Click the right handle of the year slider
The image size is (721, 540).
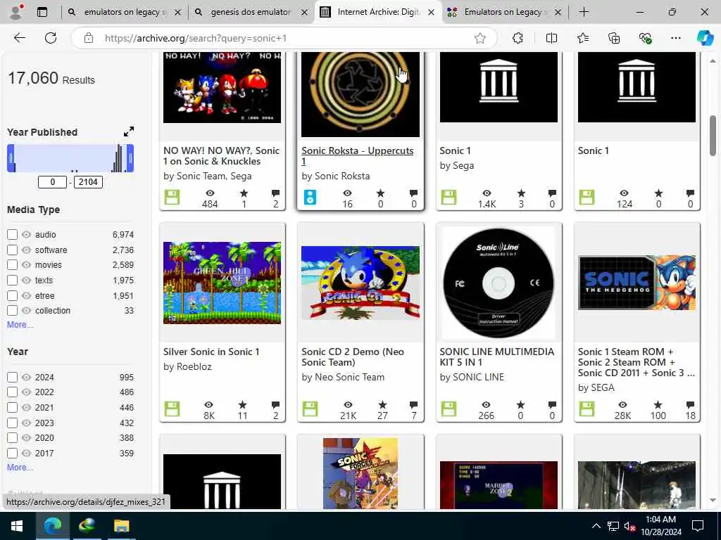tap(130, 158)
